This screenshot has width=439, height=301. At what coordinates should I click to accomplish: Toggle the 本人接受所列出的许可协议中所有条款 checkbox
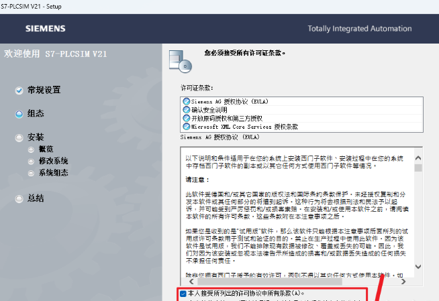point(183,293)
